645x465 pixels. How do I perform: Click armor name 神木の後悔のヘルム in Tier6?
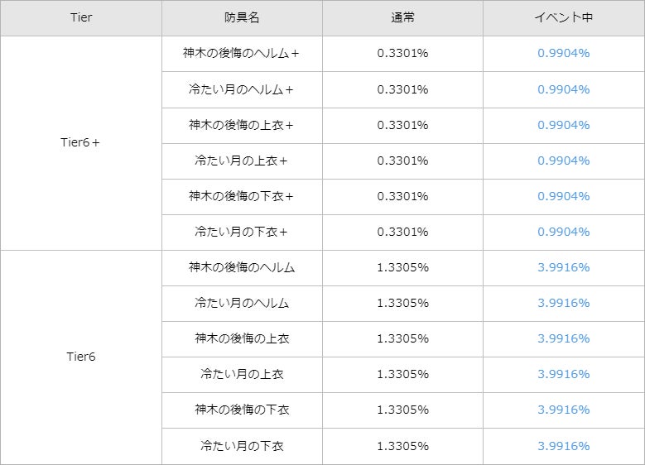tap(242, 267)
